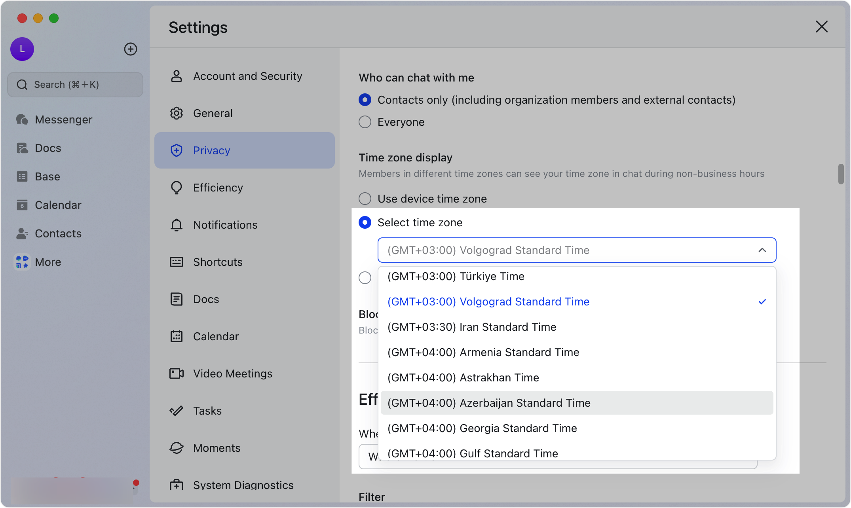Open Moments settings section
The height and width of the screenshot is (508, 851).
point(217,447)
